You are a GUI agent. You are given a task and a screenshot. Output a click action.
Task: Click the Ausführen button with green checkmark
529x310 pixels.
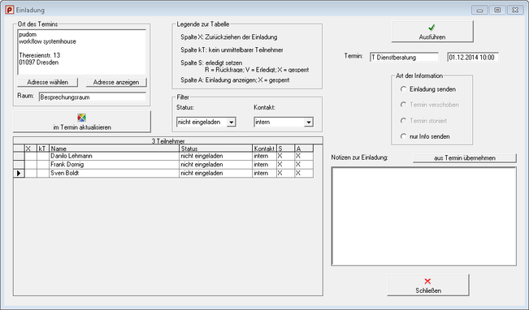[432, 32]
